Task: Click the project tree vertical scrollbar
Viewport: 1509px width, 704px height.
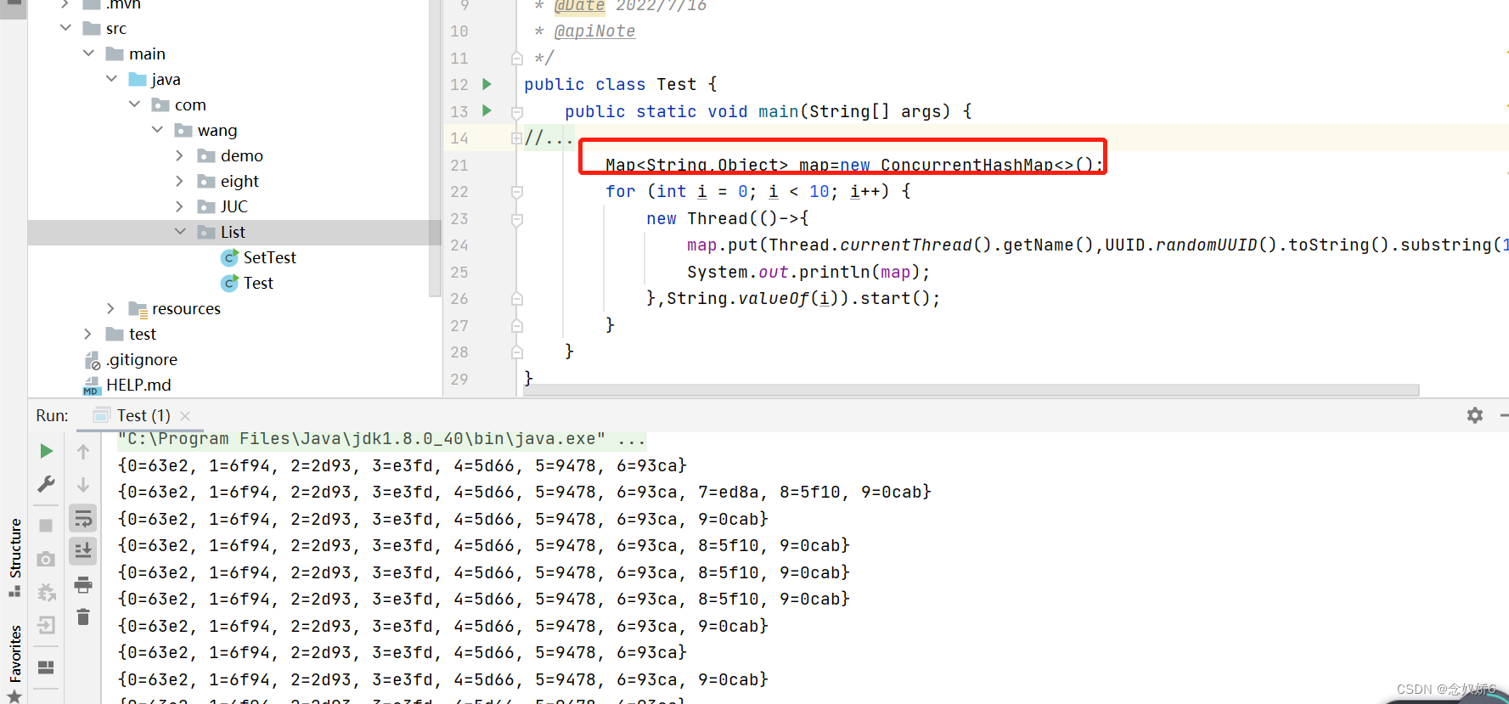Action: pyautogui.click(x=436, y=149)
